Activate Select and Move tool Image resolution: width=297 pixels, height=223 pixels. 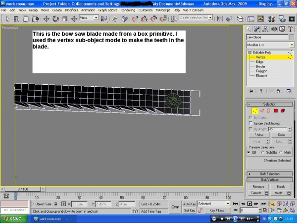[46, 19]
